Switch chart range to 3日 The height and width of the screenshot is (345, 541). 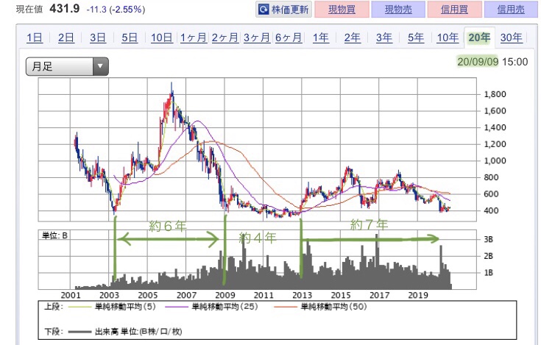(98, 38)
